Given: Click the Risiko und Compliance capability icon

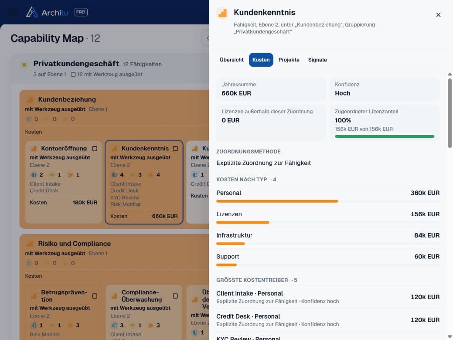Looking at the screenshot, I should (x=30, y=244).
